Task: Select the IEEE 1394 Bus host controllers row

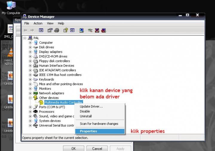Action: point(60,75)
